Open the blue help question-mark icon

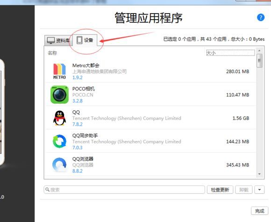click(x=261, y=17)
